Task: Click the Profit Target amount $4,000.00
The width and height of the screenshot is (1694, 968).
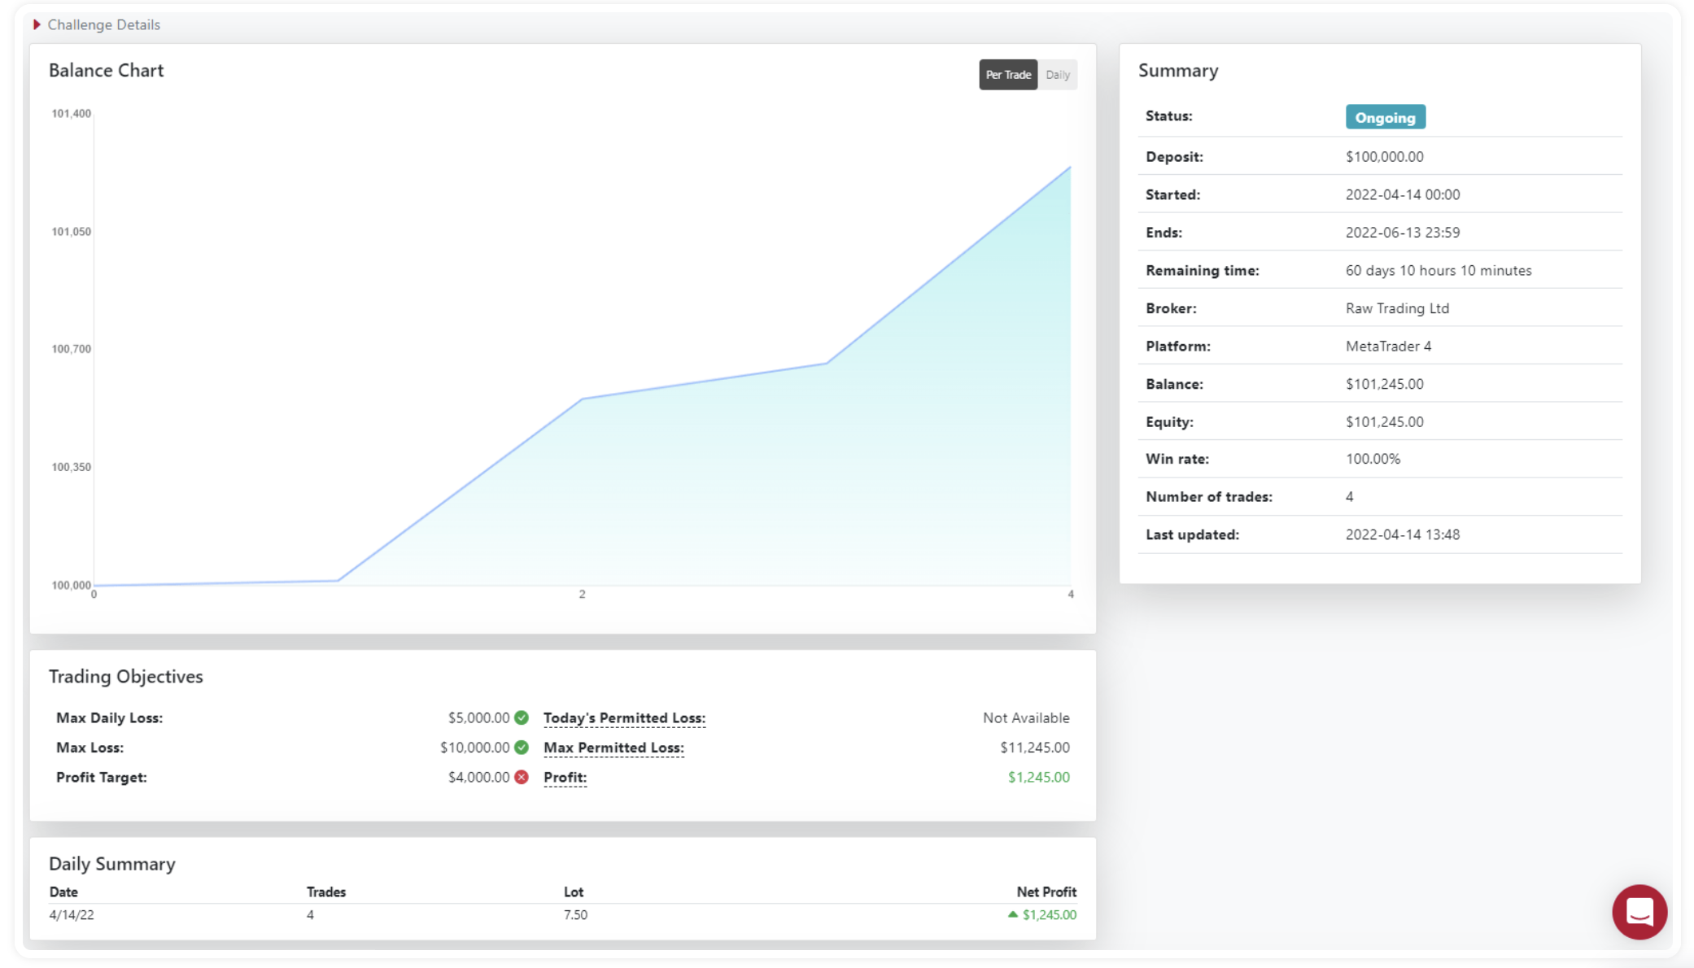Action: (478, 777)
